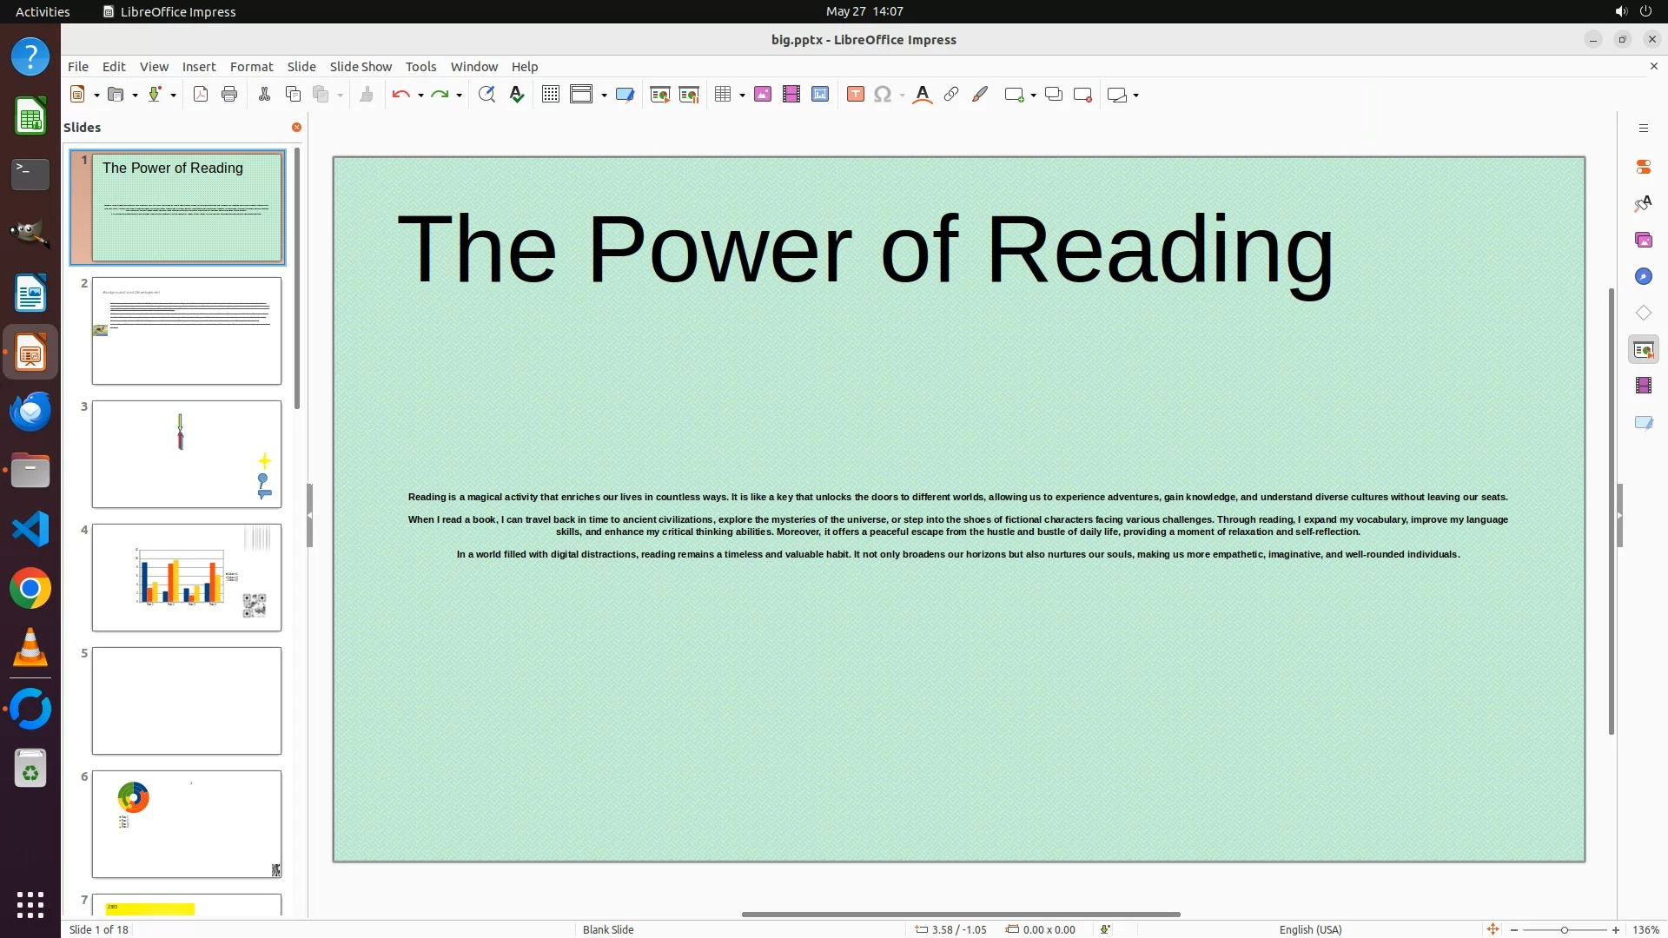This screenshot has width=1668, height=938.
Task: Toggle Master Slide view button
Action: coord(625,95)
